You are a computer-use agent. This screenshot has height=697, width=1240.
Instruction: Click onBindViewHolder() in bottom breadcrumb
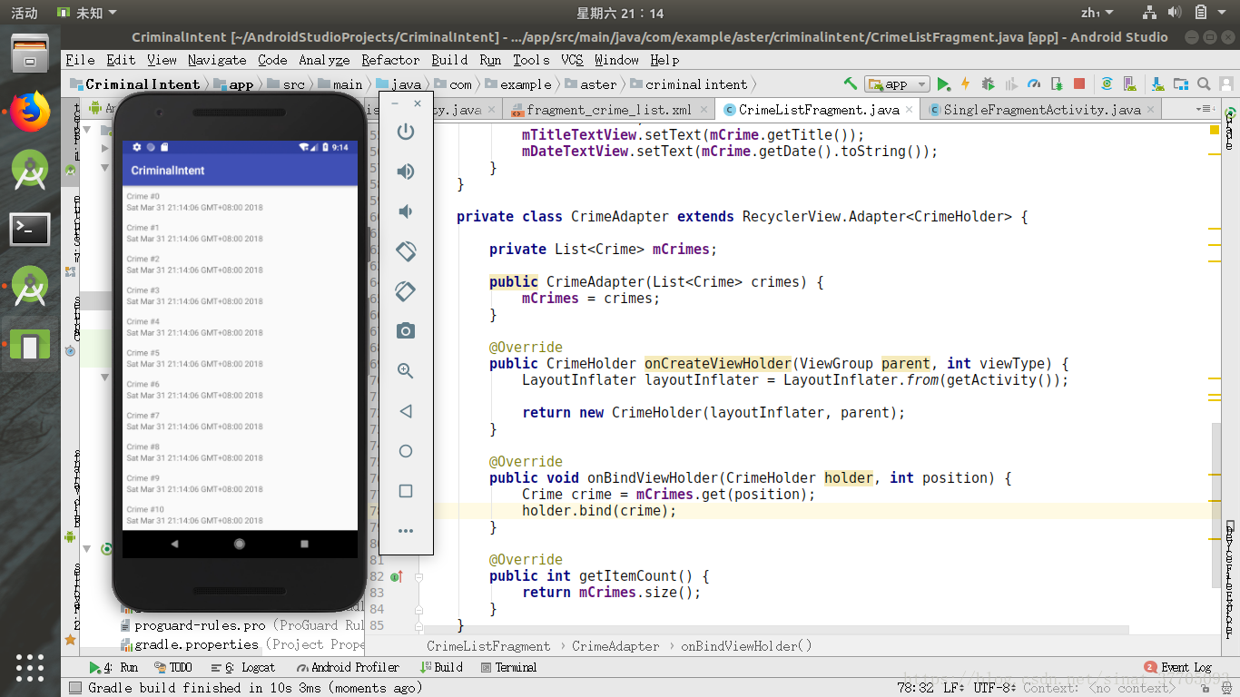point(746,646)
